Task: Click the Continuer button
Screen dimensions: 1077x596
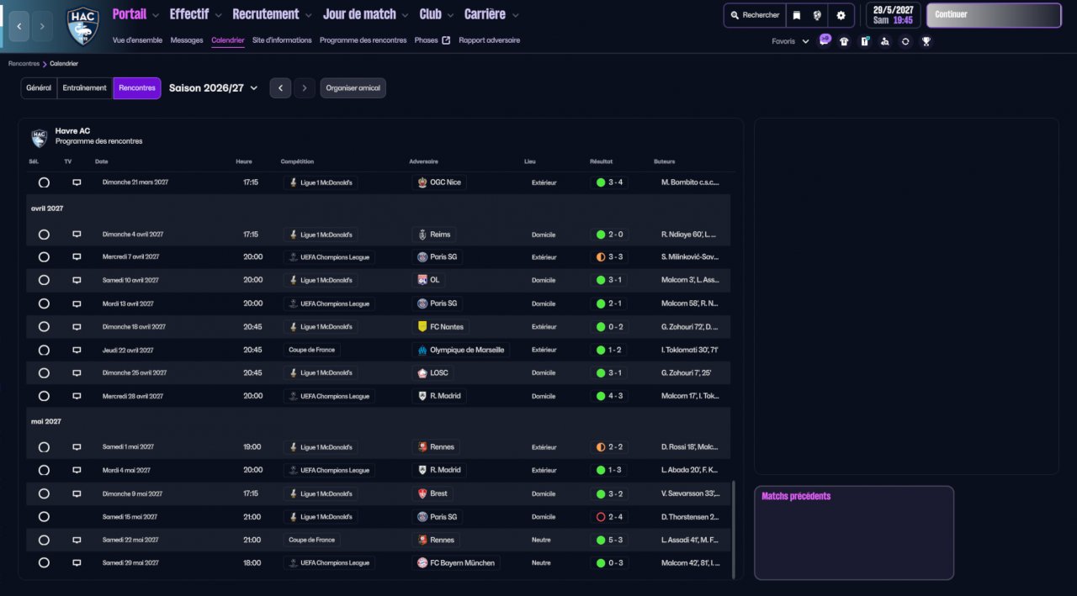Action: 994,15
